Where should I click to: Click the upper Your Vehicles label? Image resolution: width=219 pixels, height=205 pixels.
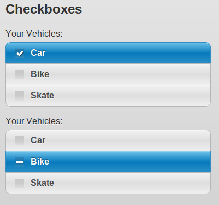34,33
